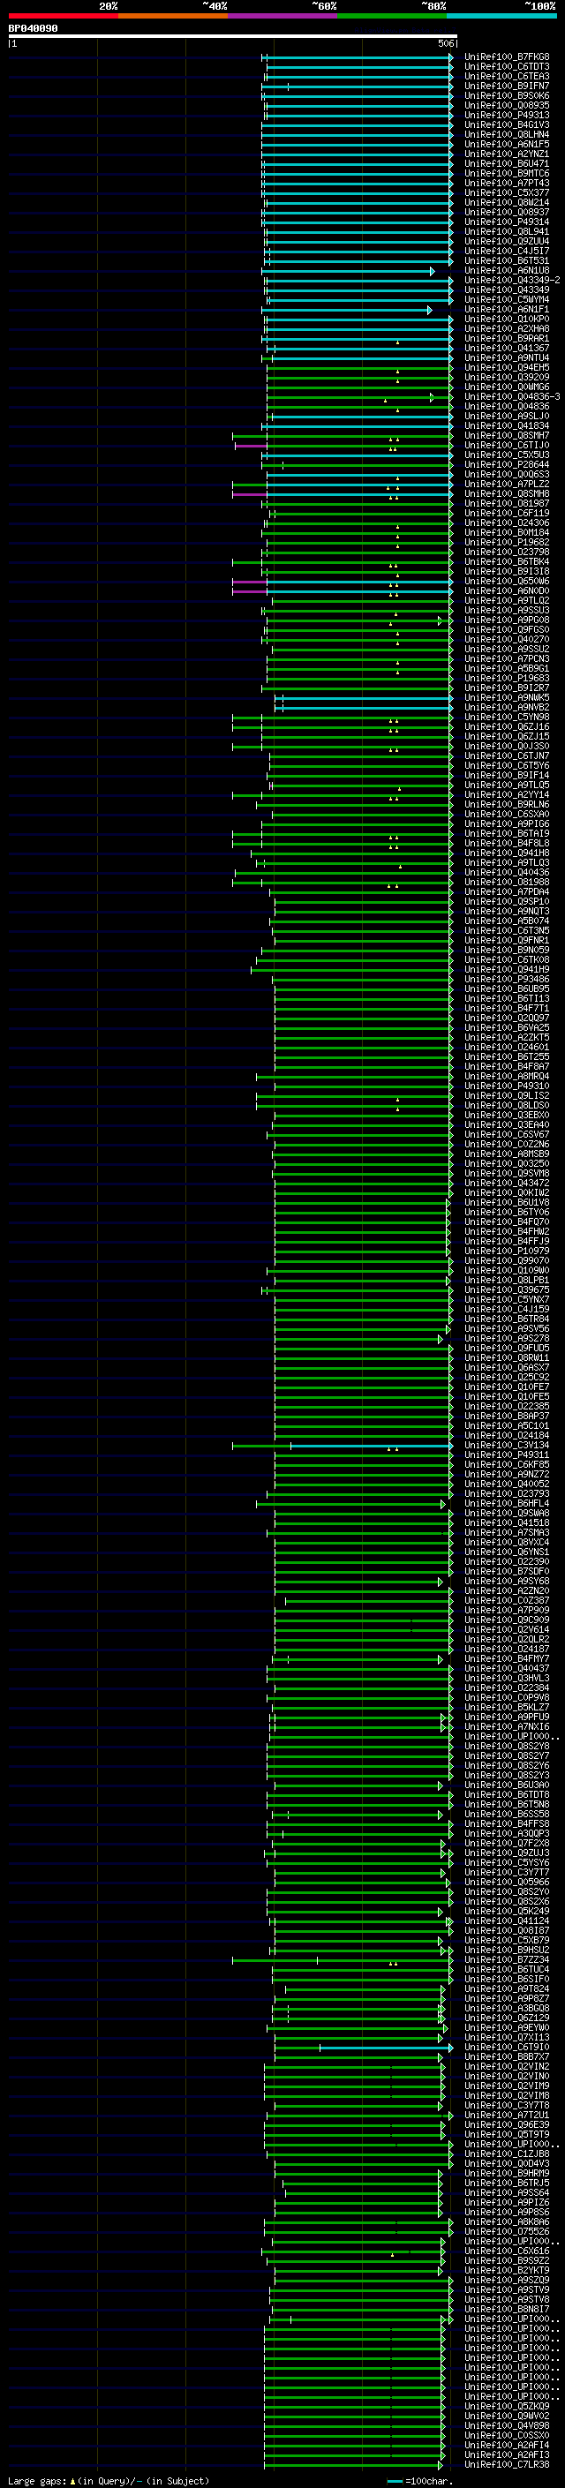Open hit UniRef100_C6TDT3
This screenshot has width=565, height=2488.
click(506, 67)
